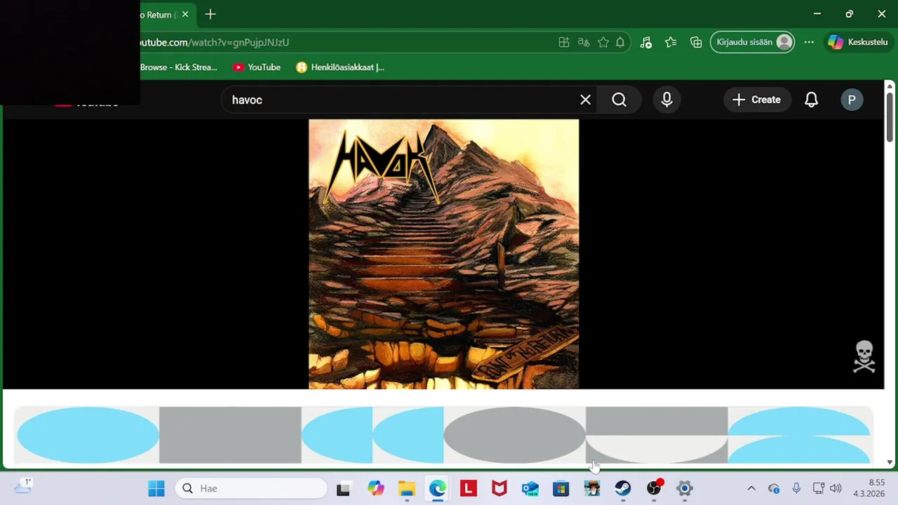Screen dimensions: 898x505
Task: Open File Explorer from the taskbar
Action: tap(407, 488)
